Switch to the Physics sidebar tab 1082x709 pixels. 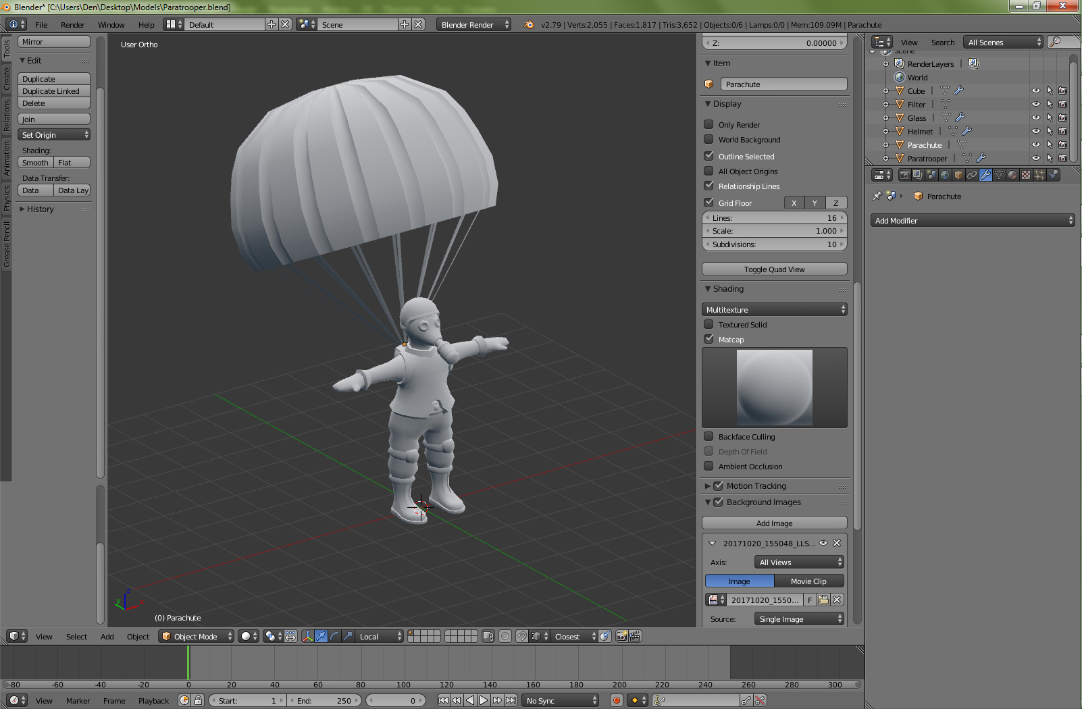coord(7,199)
